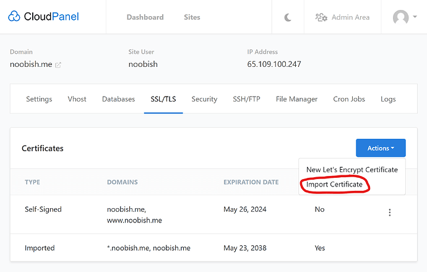
Task: Open the Security tab
Action: 204,99
